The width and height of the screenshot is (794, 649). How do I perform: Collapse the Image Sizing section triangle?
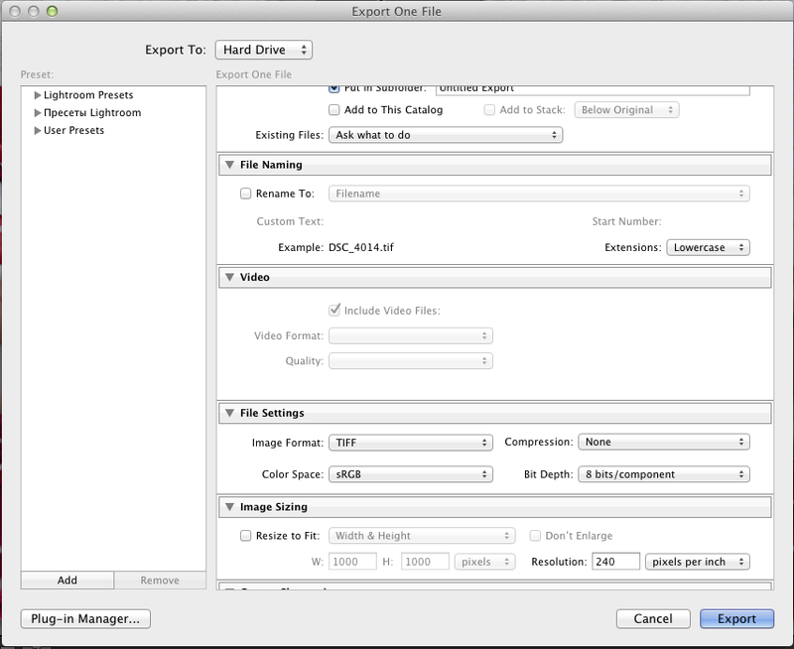(x=229, y=508)
